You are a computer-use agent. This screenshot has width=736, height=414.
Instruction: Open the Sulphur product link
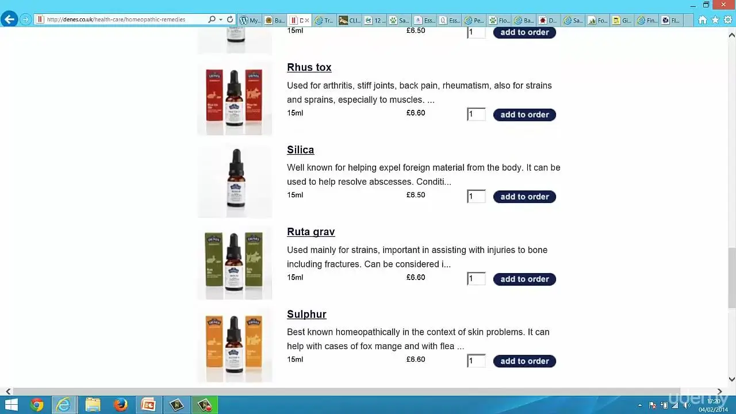[x=306, y=314]
